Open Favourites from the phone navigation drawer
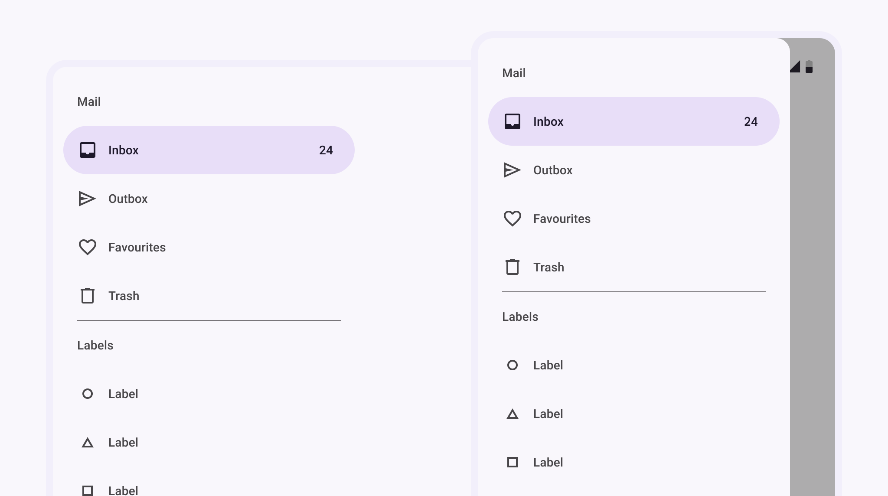 click(562, 219)
